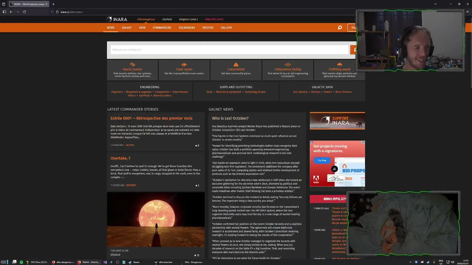This screenshot has width=472, height=265.
Task: Open the SQUADRONS menu in the navbar
Action: click(x=187, y=28)
